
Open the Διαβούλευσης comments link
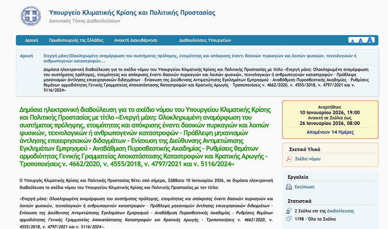click(338, 211)
